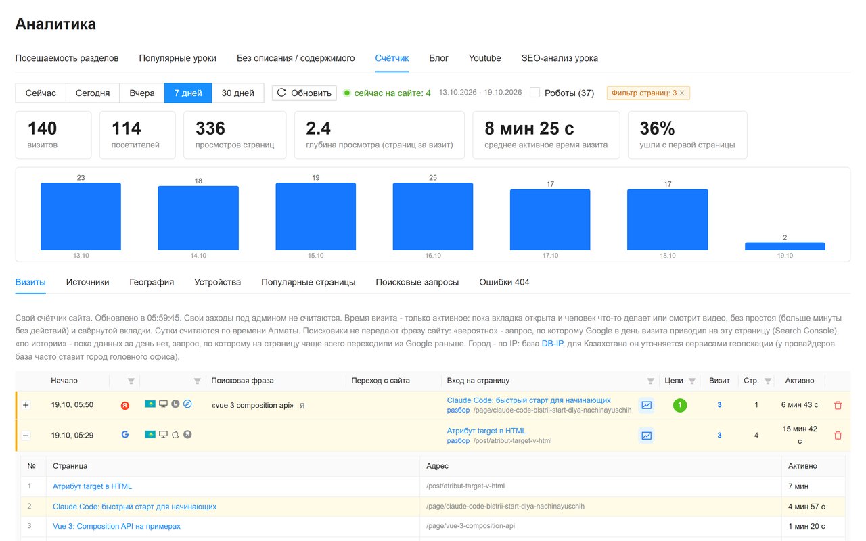Image resolution: width=866 pixels, height=541 pixels.
Task: Select the Сегодня period
Action: pyautogui.click(x=93, y=93)
